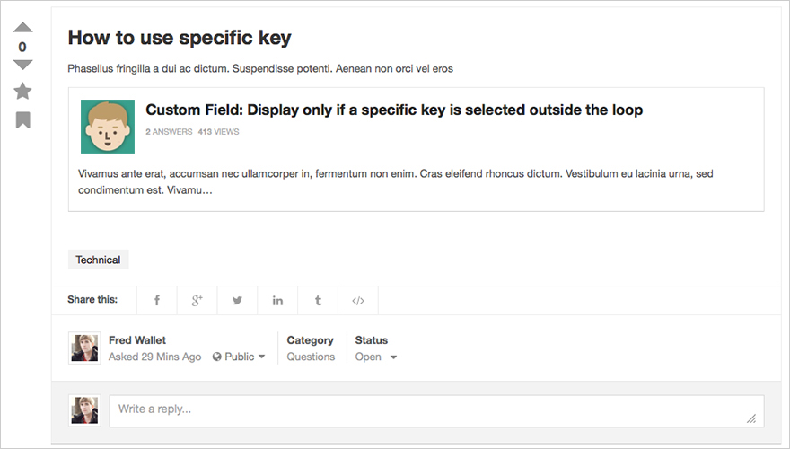Toggle the star favorite icon
This screenshot has height=449, width=790.
[x=22, y=92]
